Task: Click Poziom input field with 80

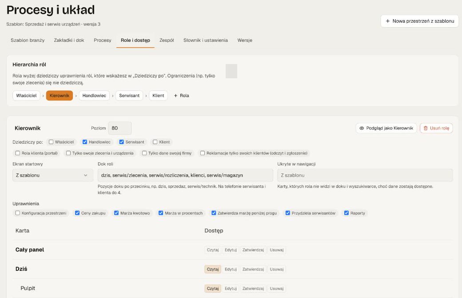Action: coord(120,128)
